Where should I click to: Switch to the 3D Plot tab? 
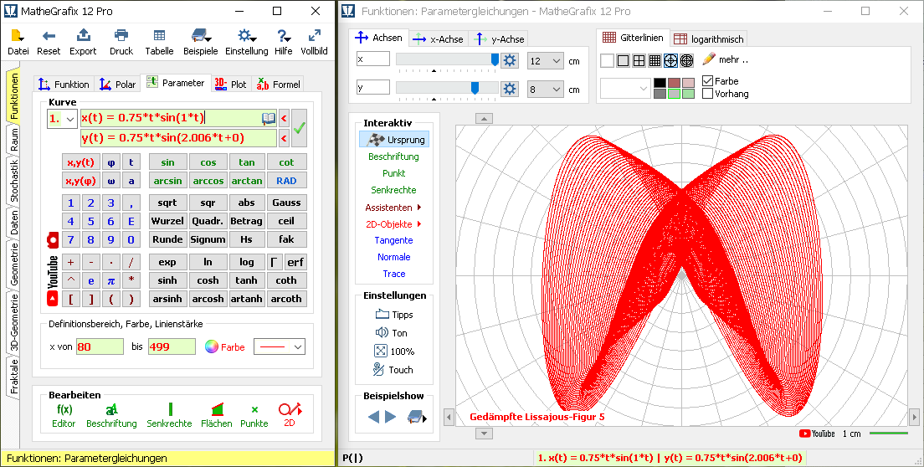pyautogui.click(x=230, y=85)
